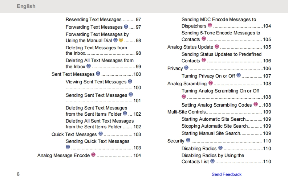Open the Send Feedback link
Image resolution: width=288 pixels, height=186 pixels.
click(226, 174)
